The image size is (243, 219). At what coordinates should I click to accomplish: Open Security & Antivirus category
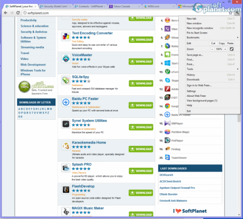point(34,32)
